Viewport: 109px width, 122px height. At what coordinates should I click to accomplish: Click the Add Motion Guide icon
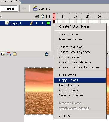(x=9, y=54)
